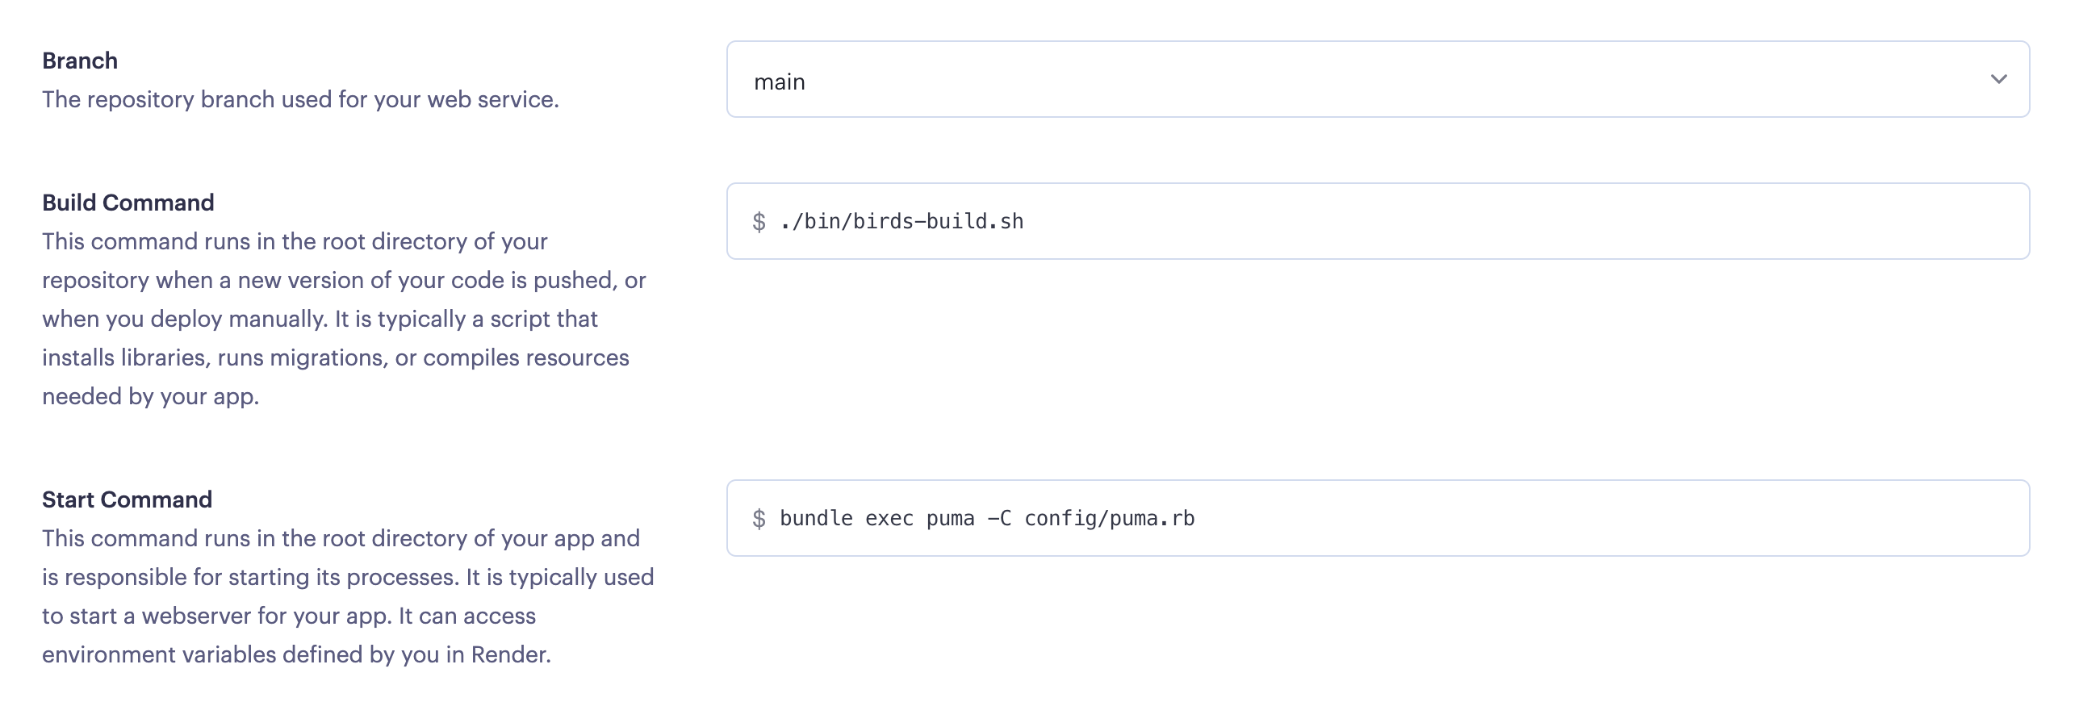Select the repository branch description text
2079x702 pixels.
click(x=300, y=99)
